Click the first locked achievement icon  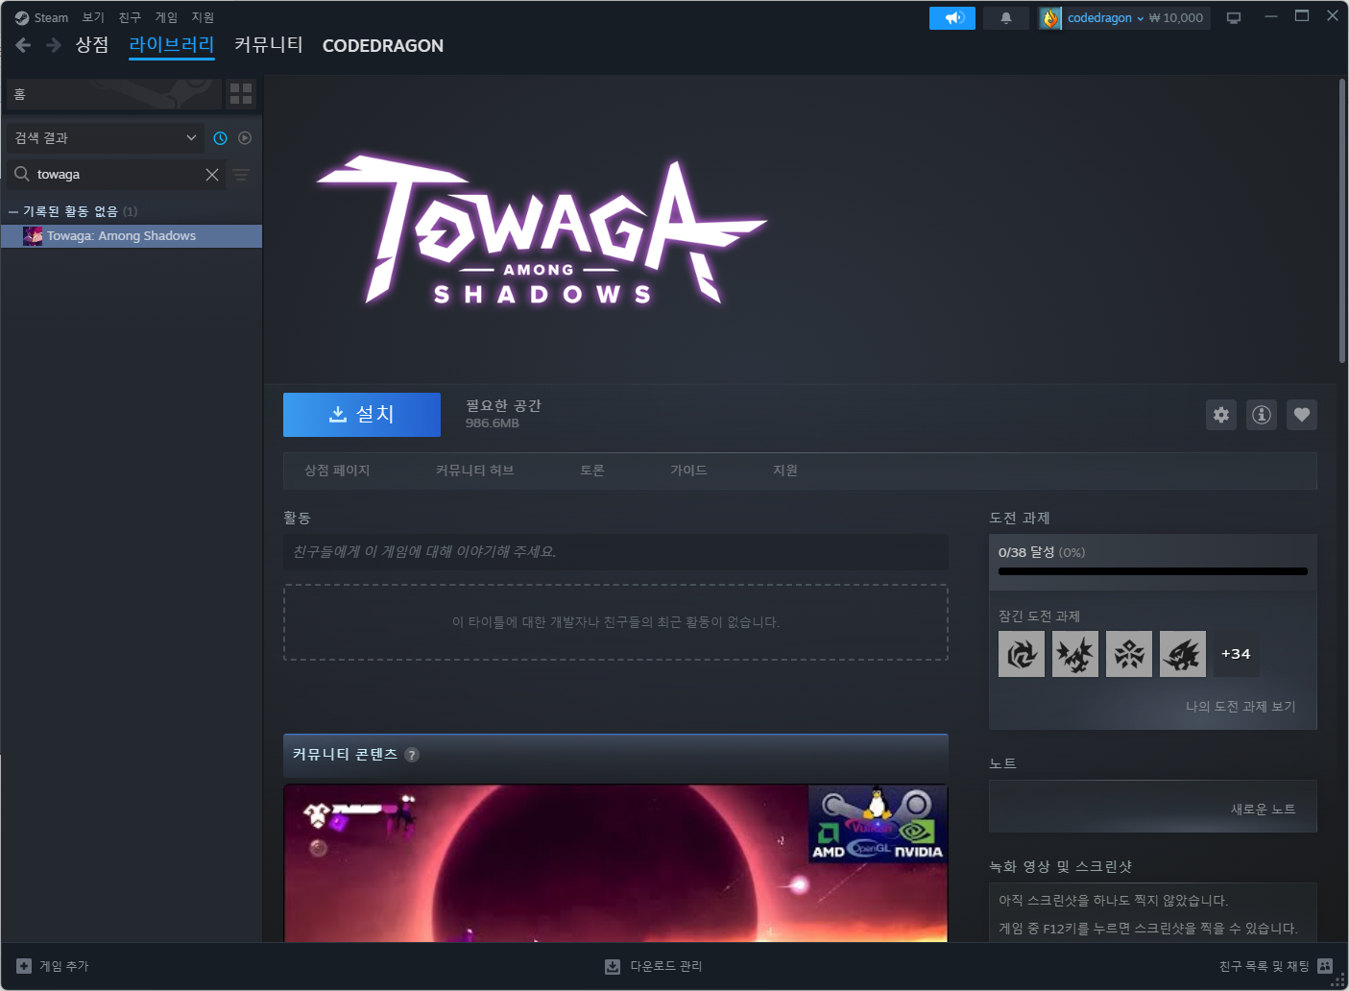click(1022, 654)
